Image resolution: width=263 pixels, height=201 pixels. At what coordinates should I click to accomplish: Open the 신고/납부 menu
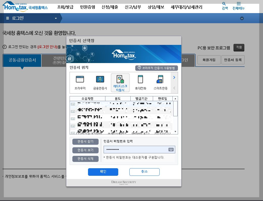click(133, 7)
